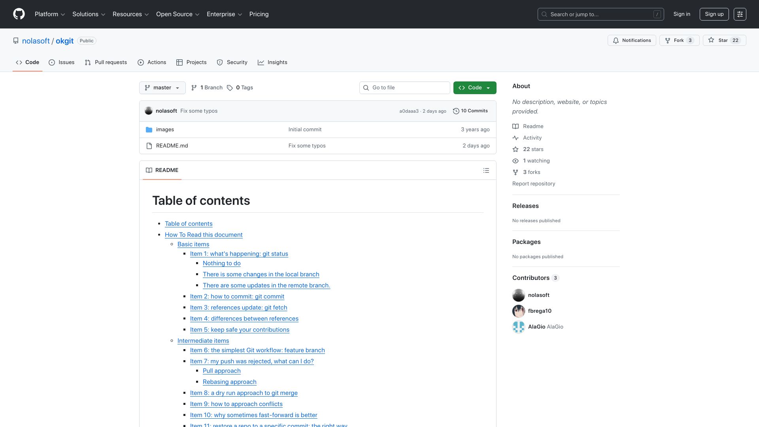This screenshot has width=759, height=427.
Task: Click the Fix some typos commit message
Action: tap(199, 111)
